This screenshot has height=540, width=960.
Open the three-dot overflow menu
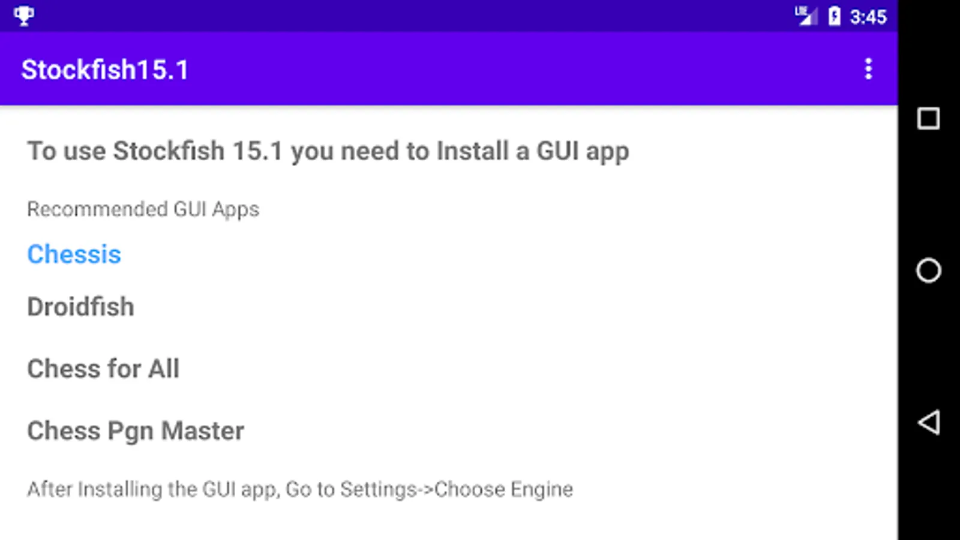tap(868, 69)
